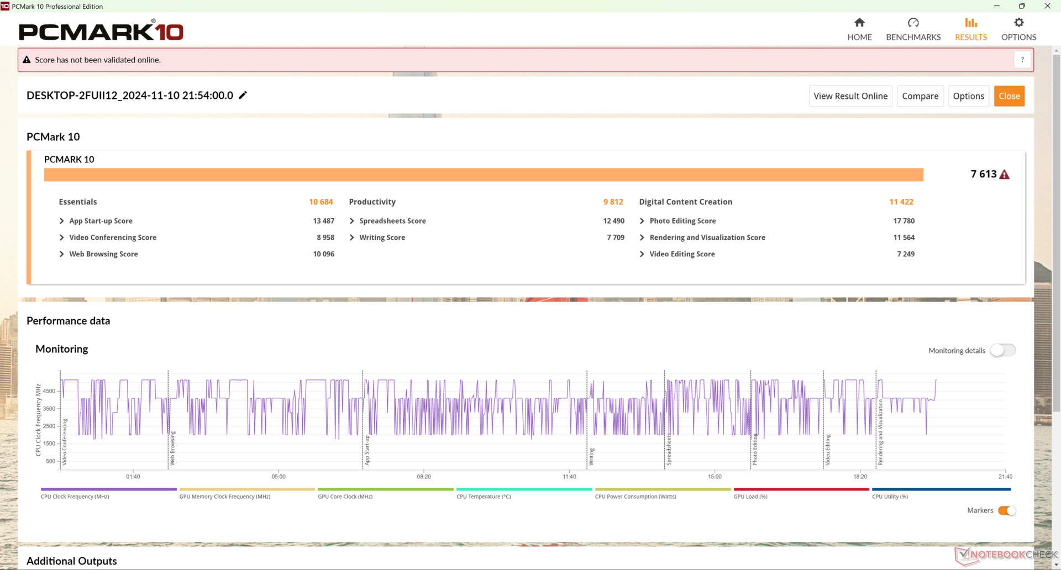The image size is (1061, 570).
Task: Click the Web Browsing timeline marker
Action: [172, 448]
